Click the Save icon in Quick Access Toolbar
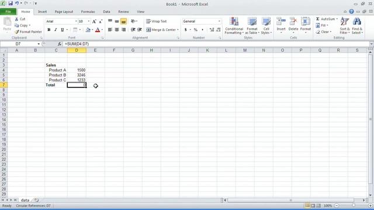This screenshot has width=374, height=210. (11, 3)
